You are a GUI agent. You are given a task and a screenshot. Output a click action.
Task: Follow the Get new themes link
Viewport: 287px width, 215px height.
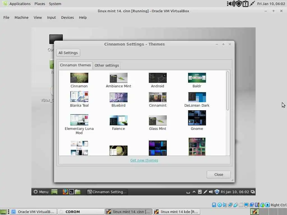pos(144,160)
